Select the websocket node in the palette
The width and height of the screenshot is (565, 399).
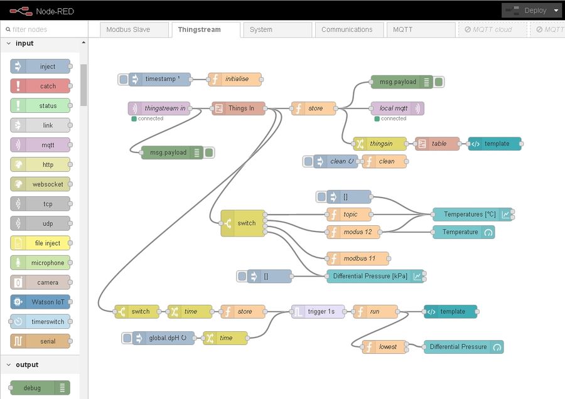point(40,184)
